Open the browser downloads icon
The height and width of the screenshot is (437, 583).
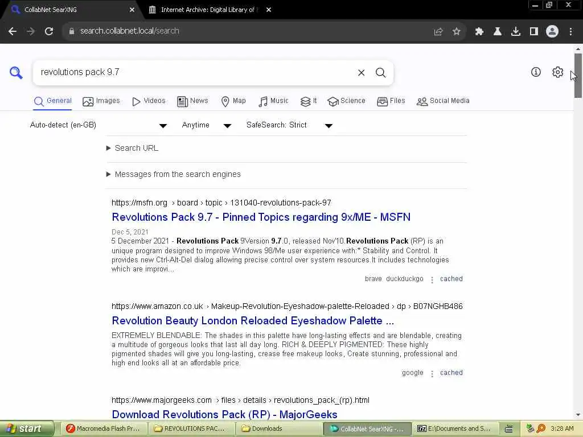516,32
